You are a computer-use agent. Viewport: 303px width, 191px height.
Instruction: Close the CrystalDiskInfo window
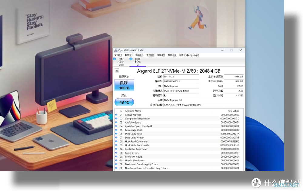point(241,51)
